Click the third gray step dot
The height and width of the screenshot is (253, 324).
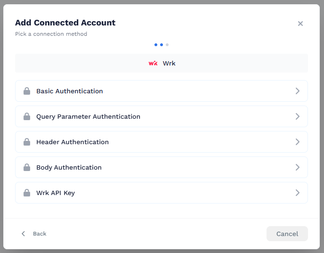pyautogui.click(x=167, y=45)
